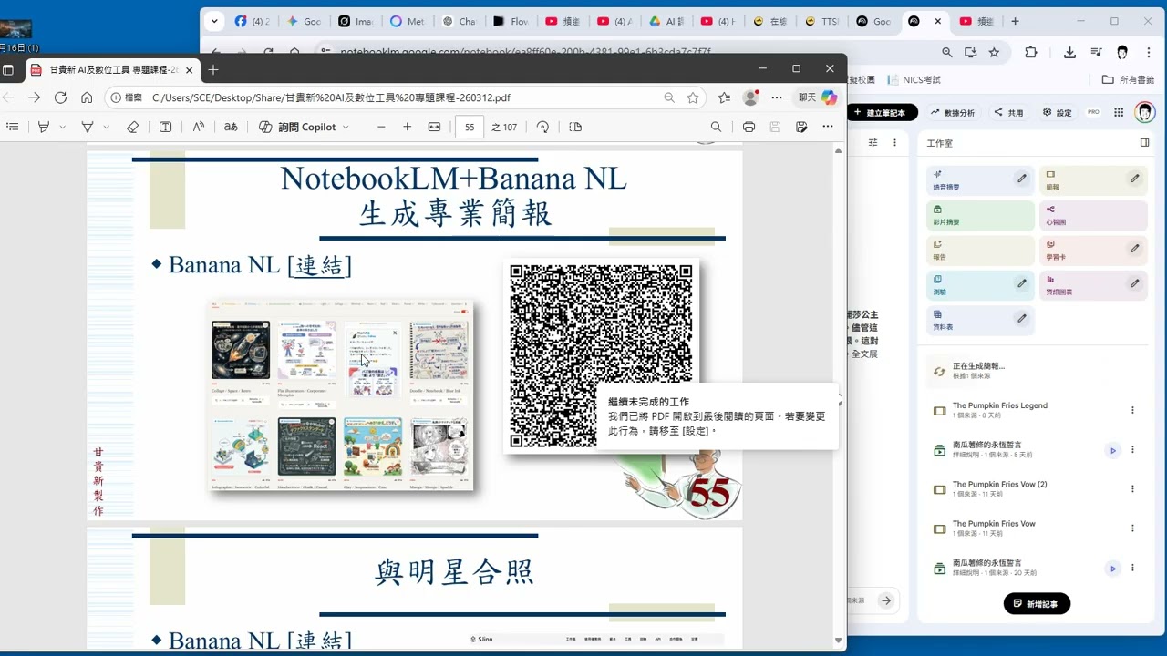Select the PDF draw tool
The height and width of the screenshot is (656, 1167).
[88, 127]
